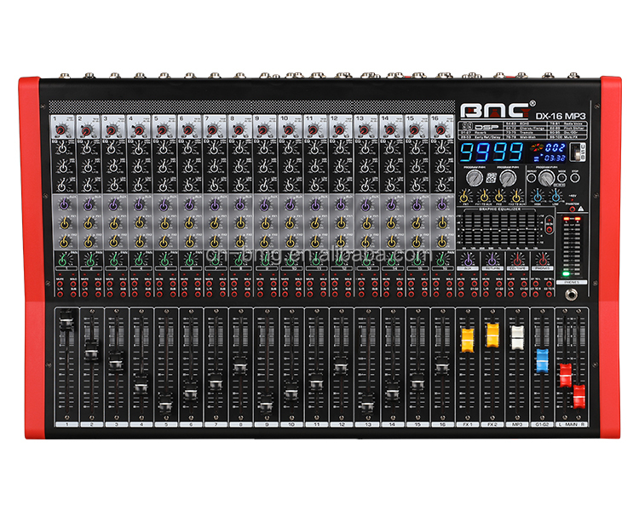
Task: Adjust the FX2 TO AUX knob
Action: click(516, 197)
